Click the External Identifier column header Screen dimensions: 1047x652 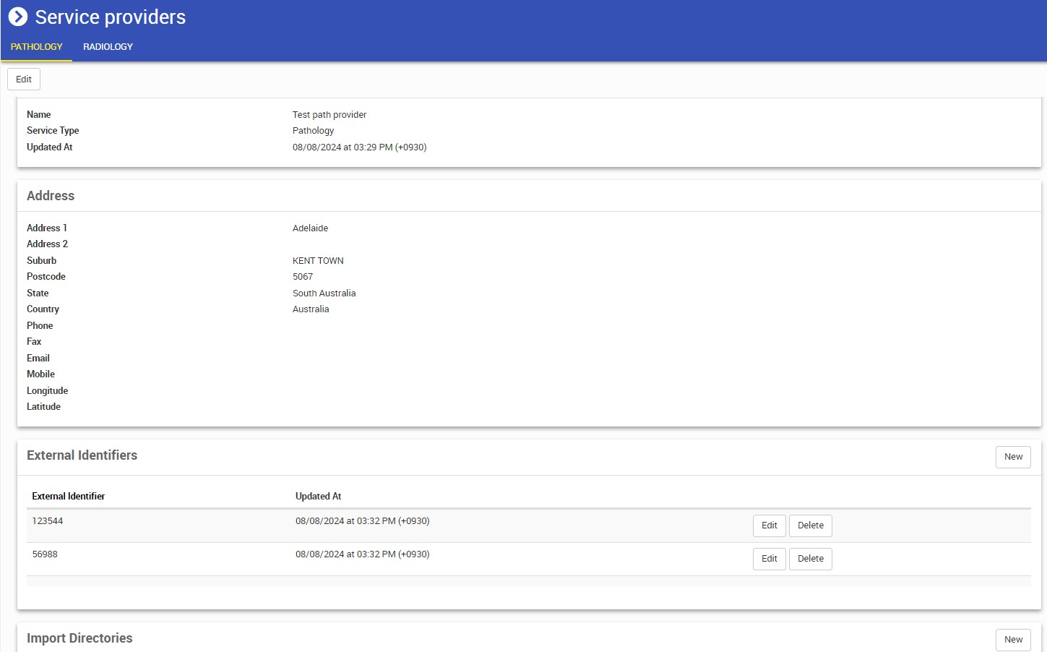click(69, 497)
